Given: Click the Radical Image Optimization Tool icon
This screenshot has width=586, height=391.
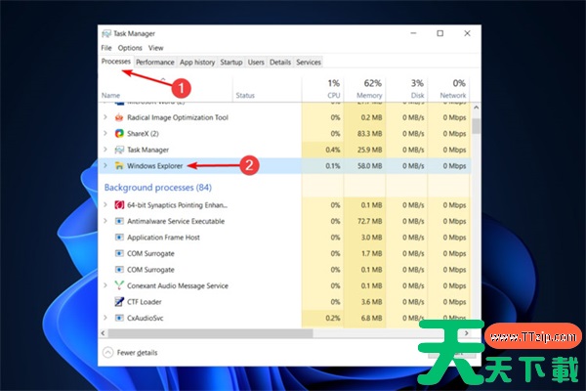Looking at the screenshot, I should coord(118,116).
